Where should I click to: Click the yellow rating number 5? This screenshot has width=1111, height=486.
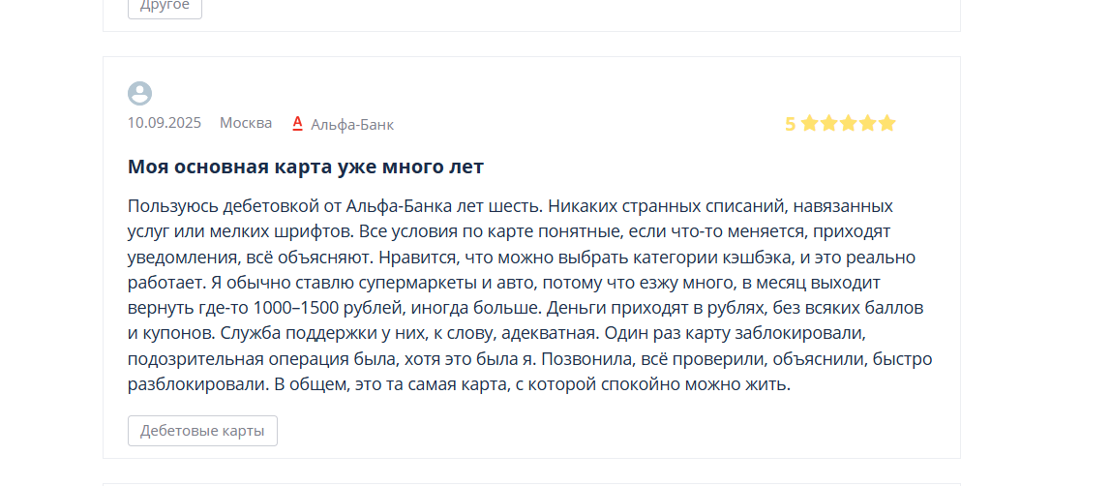(x=790, y=124)
